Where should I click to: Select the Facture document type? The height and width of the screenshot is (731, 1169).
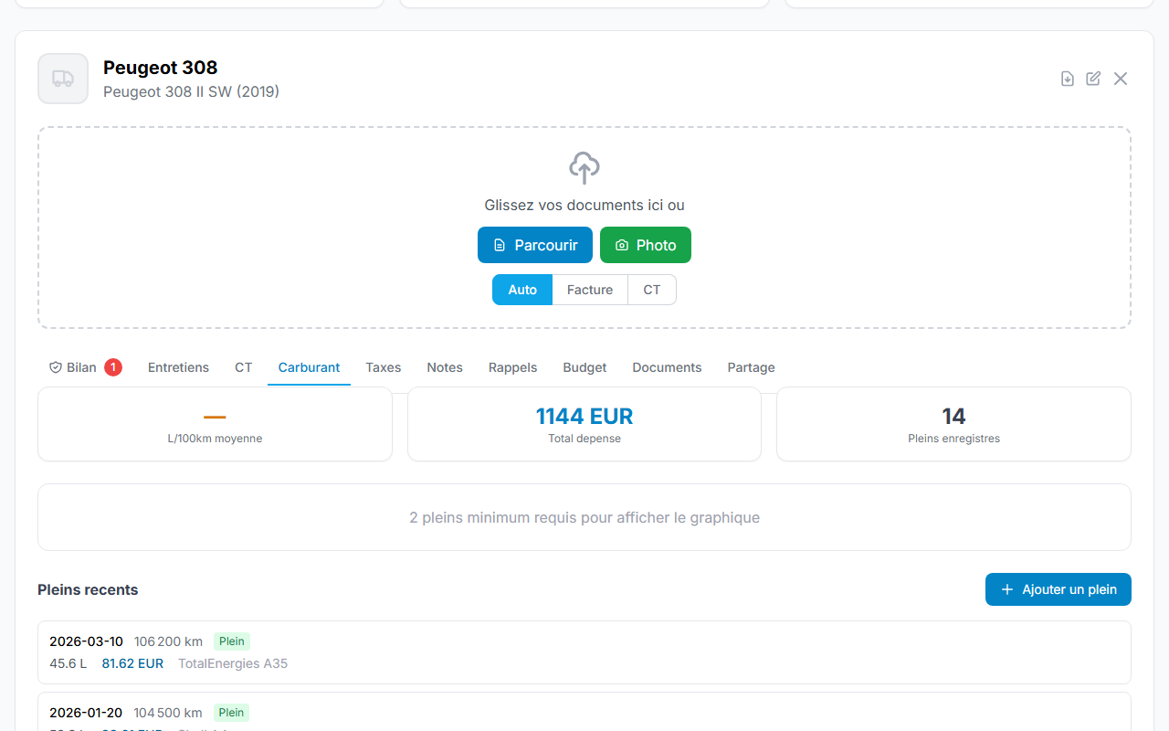(x=590, y=290)
